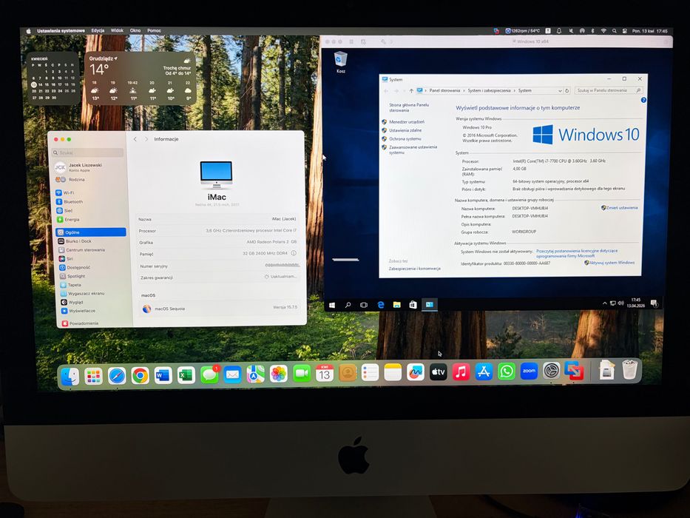Select the Ogólne sidebar item
Screen dimensions: 690x518
coord(91,232)
